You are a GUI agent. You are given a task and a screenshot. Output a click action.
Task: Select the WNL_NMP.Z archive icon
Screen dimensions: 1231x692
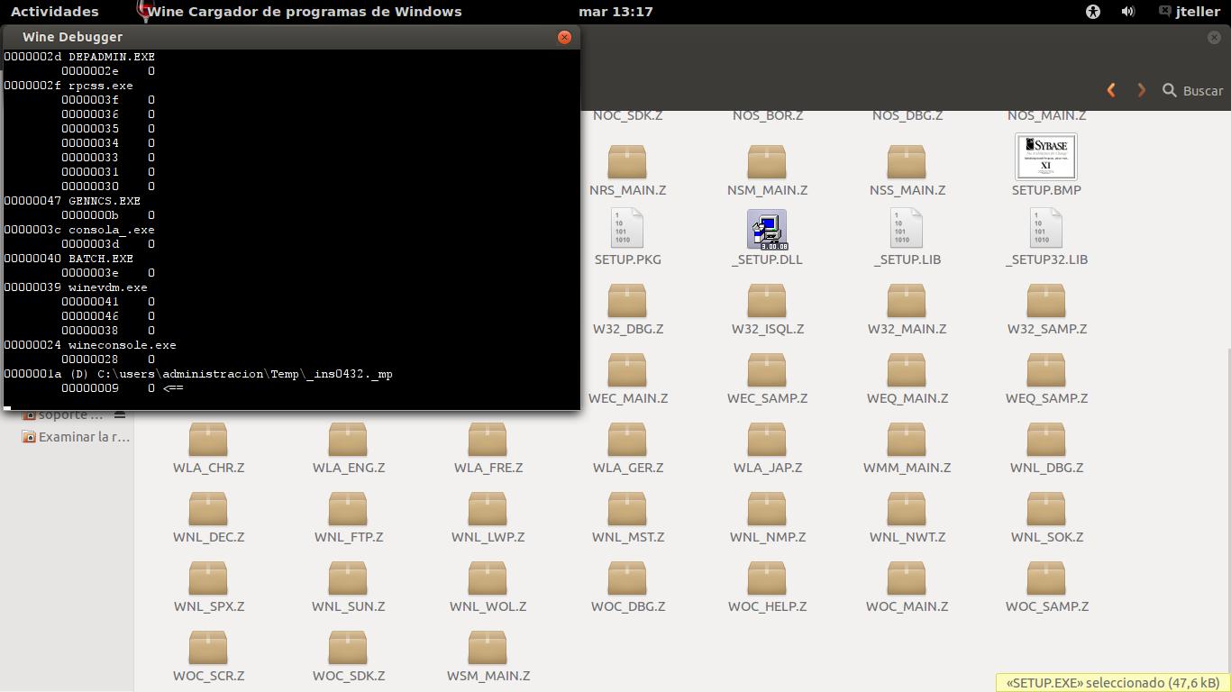(767, 509)
